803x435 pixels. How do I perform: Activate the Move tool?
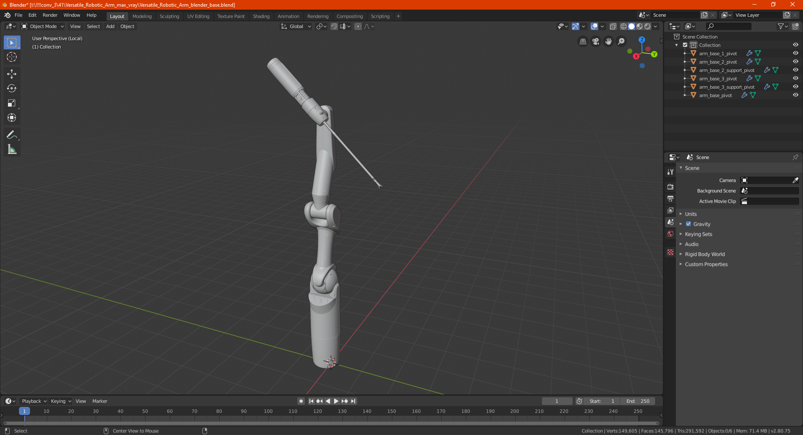[x=12, y=74]
